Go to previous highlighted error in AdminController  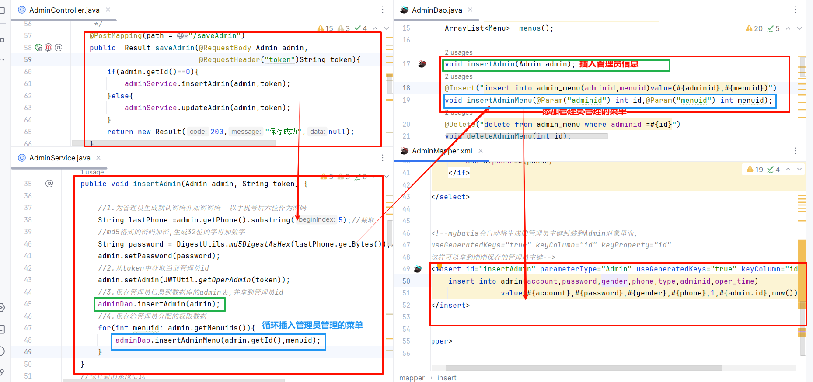click(375, 28)
